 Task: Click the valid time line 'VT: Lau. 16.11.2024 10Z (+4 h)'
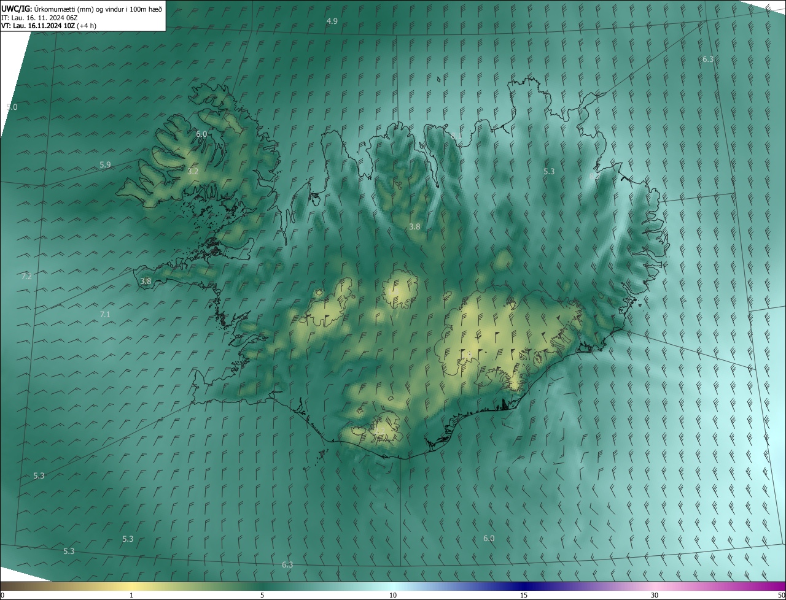pos(49,26)
